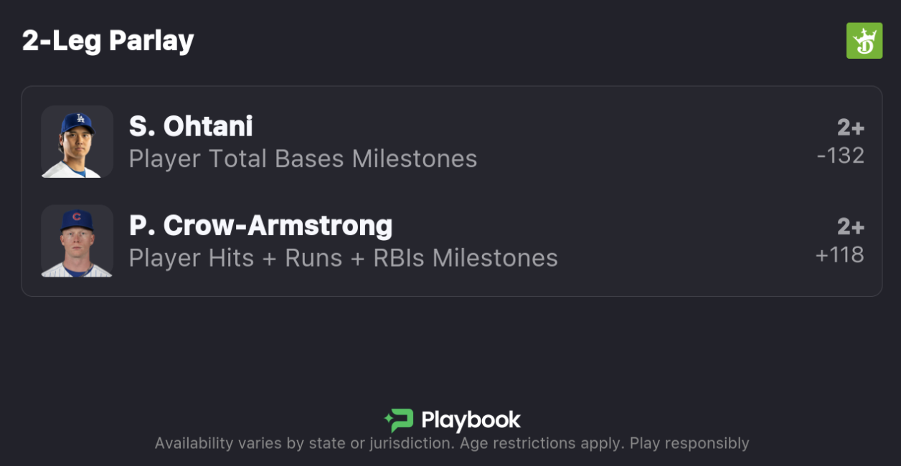
Task: Select the P. Crow-Armstrong player name
Action: point(260,226)
